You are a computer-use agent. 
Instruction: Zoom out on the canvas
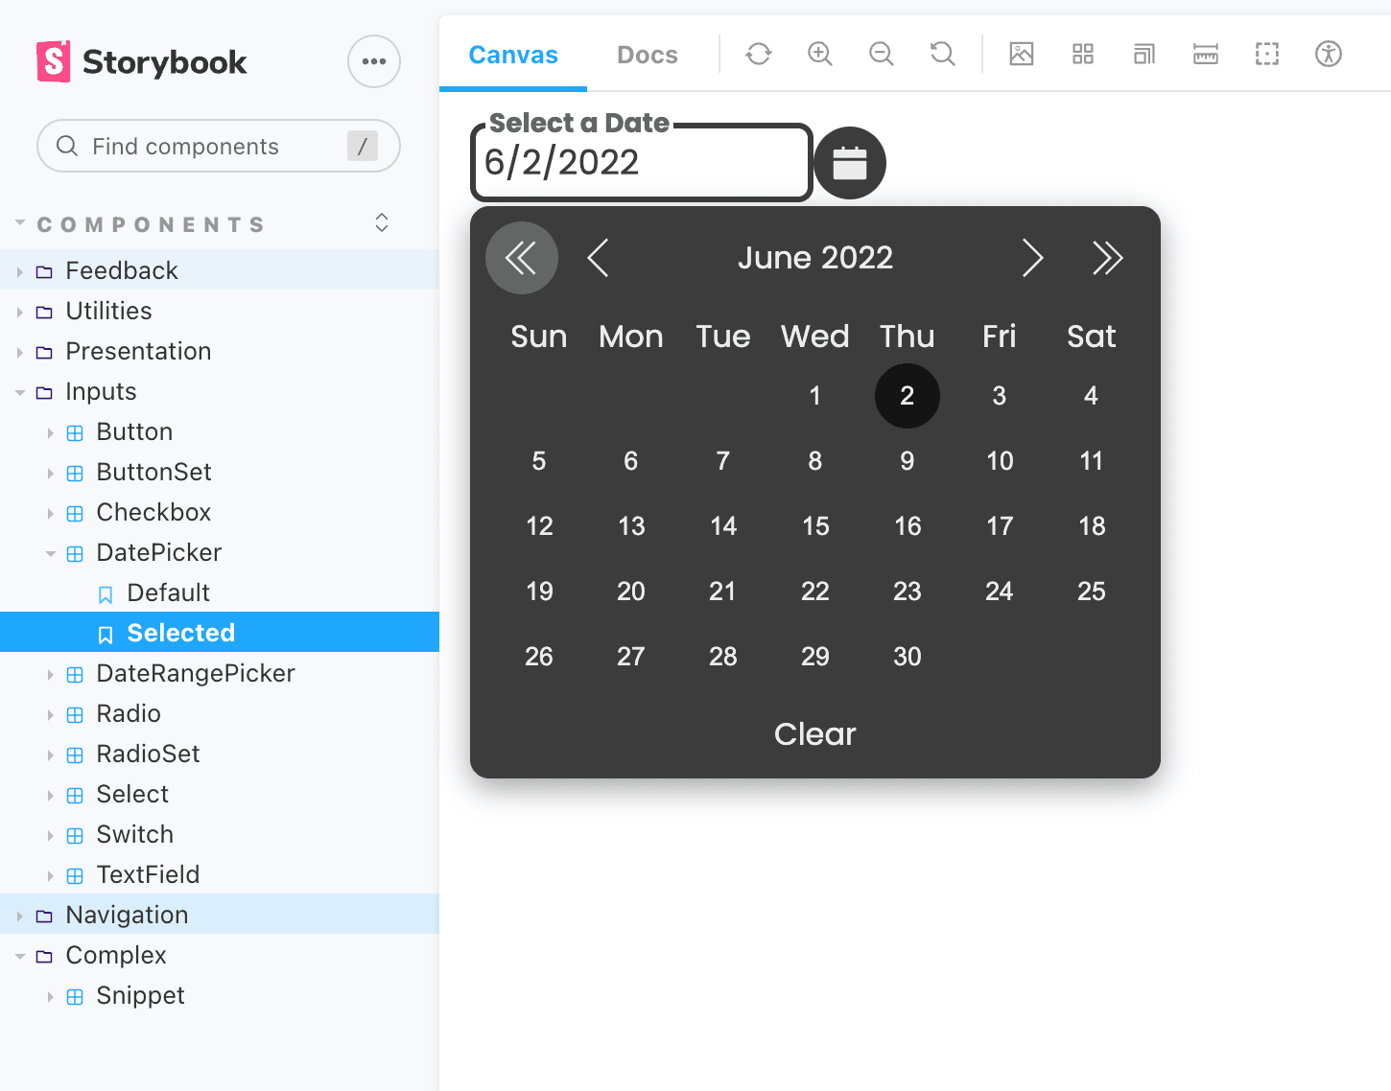point(881,54)
